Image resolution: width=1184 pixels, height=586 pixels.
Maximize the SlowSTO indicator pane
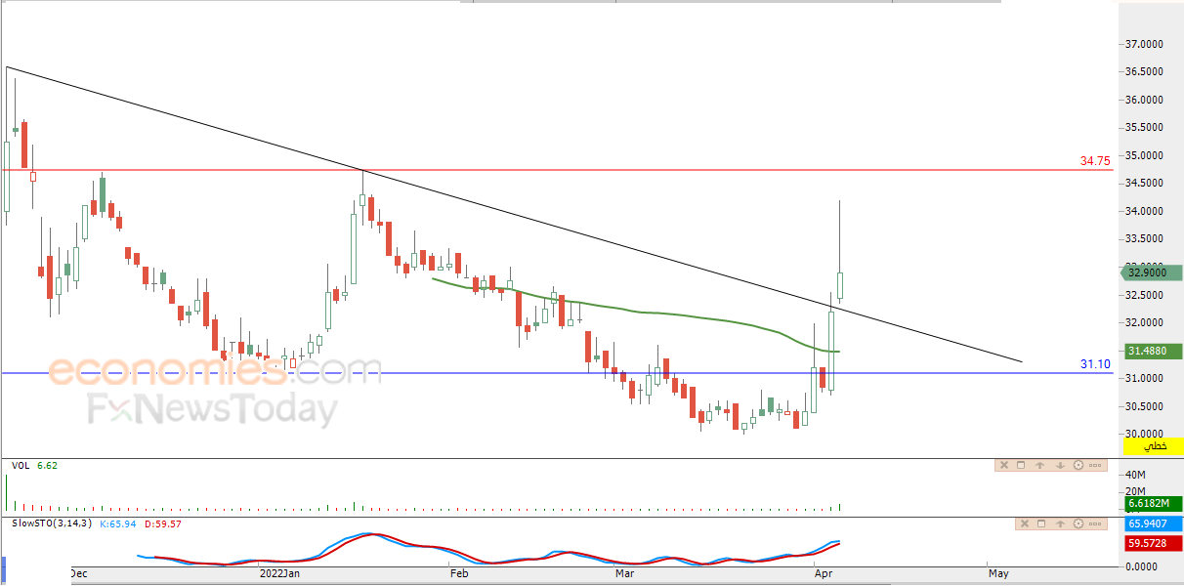click(1041, 523)
